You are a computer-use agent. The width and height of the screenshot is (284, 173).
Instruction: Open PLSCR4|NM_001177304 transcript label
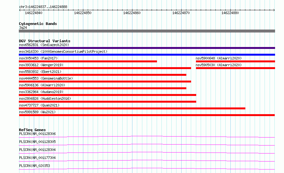click(x=37, y=158)
